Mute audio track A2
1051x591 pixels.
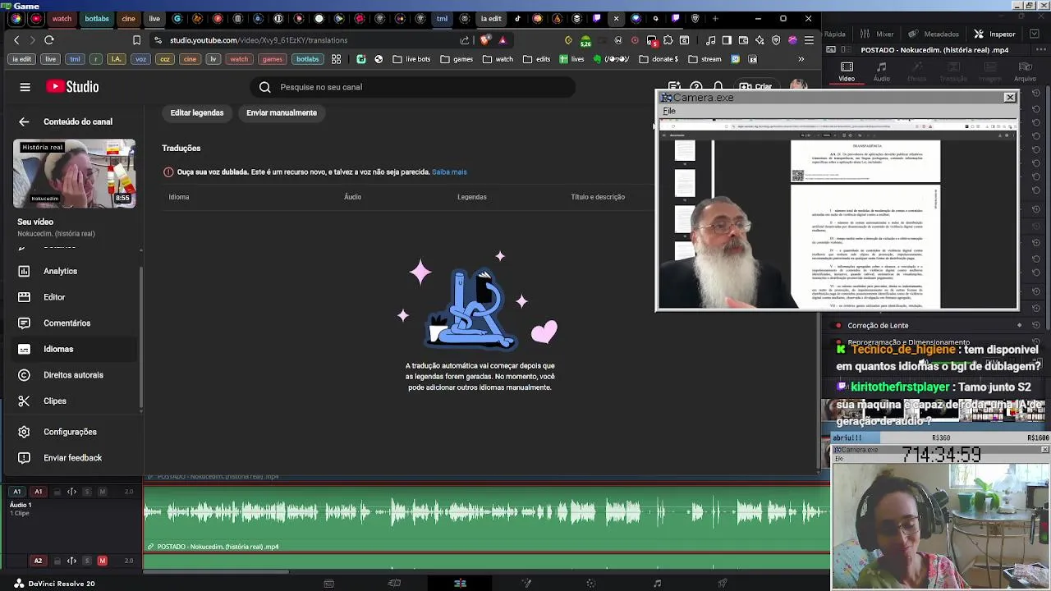click(103, 561)
